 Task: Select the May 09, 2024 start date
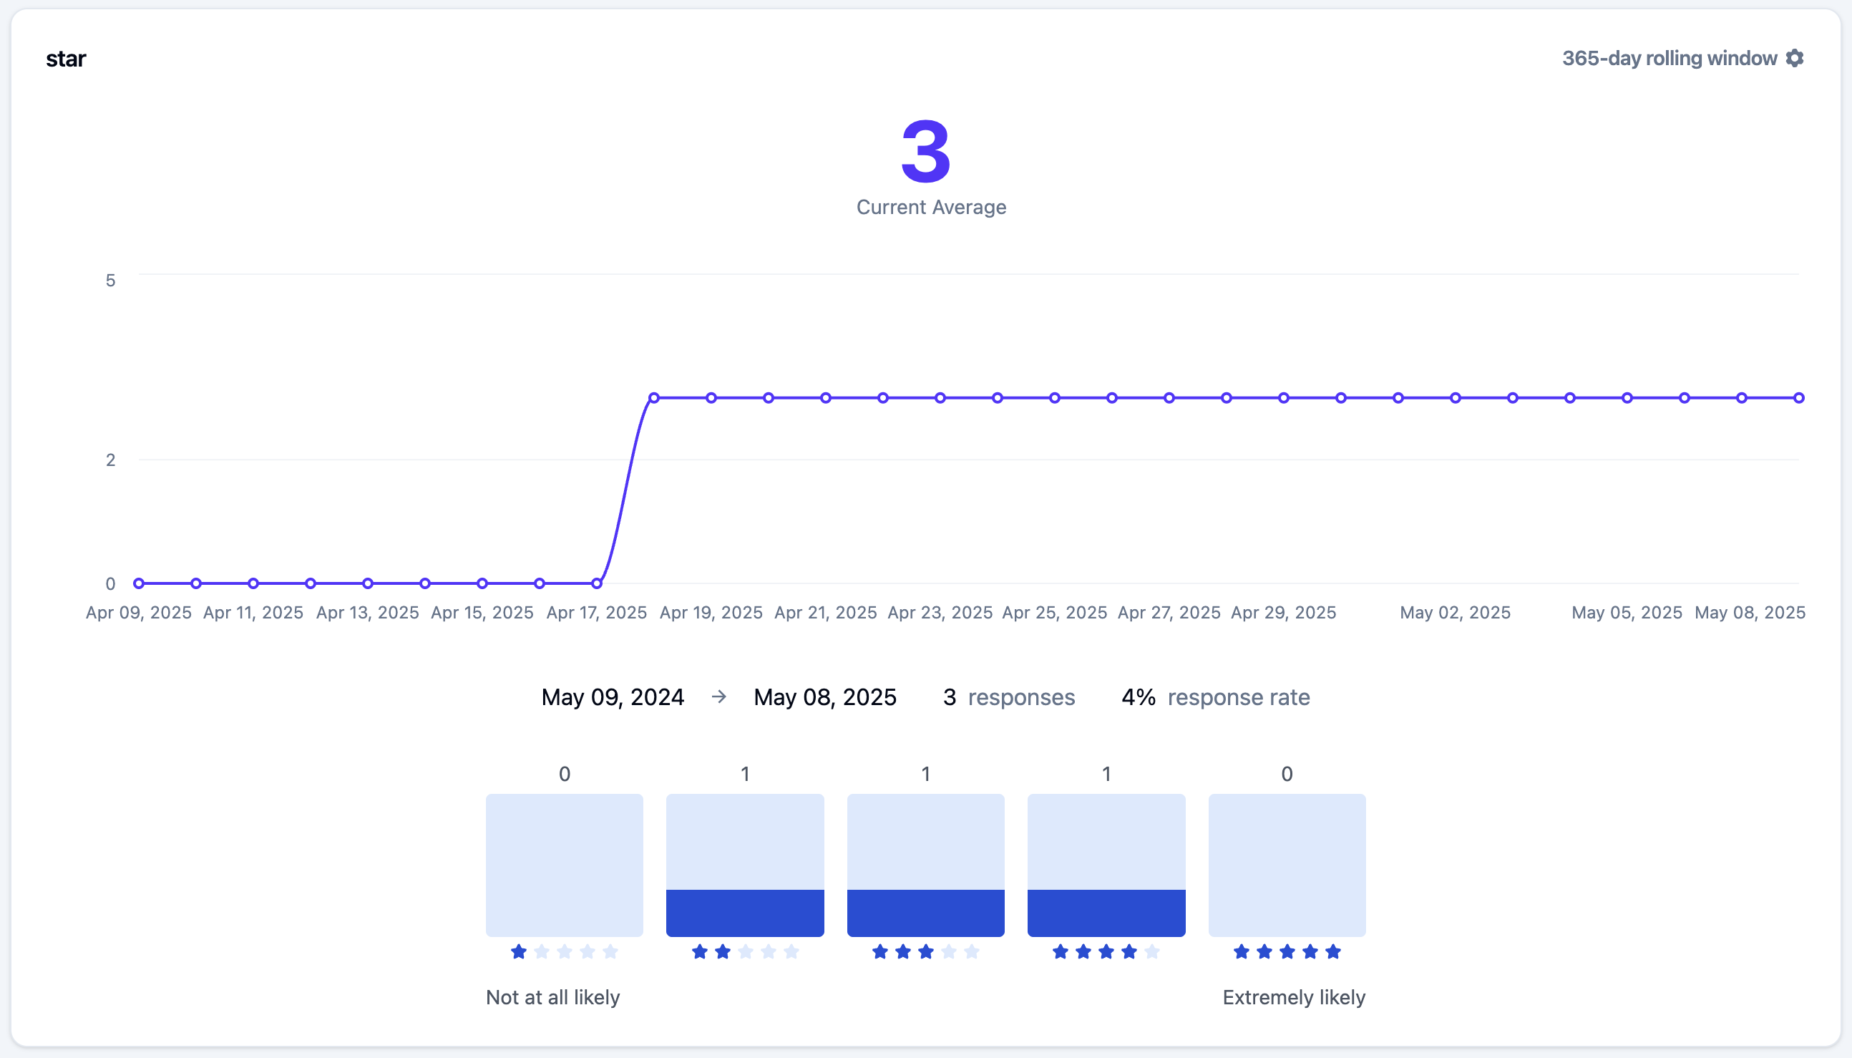(x=613, y=697)
